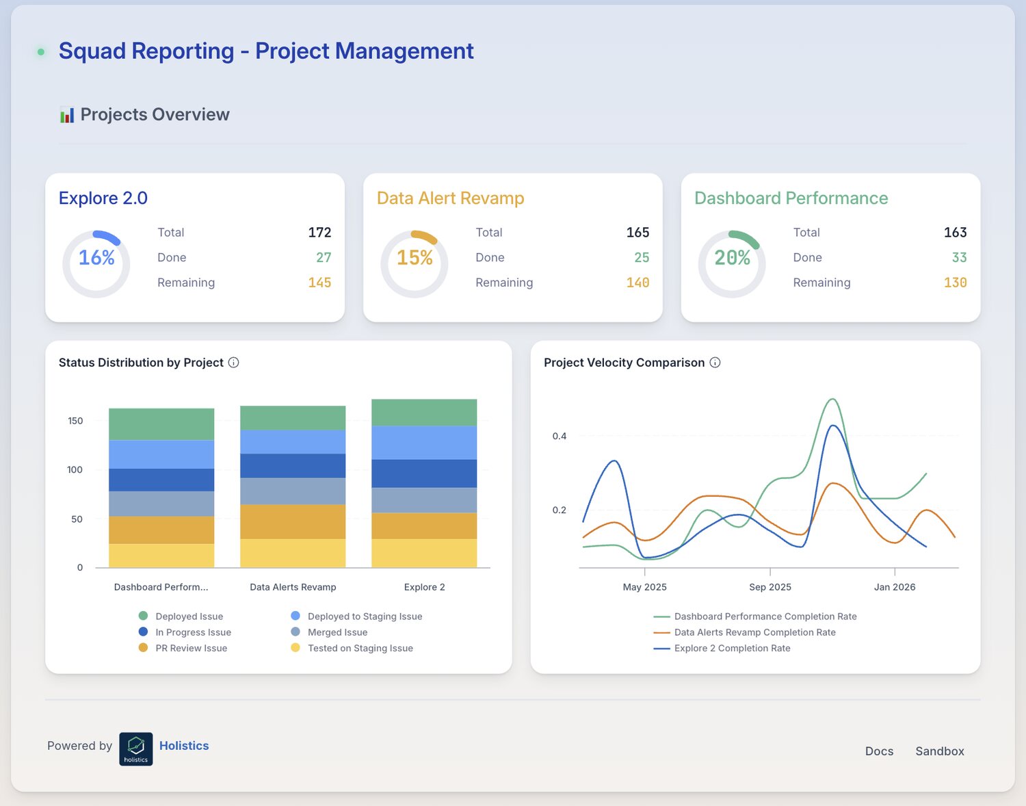Click the done value 25
The height and width of the screenshot is (806, 1026).
point(642,258)
